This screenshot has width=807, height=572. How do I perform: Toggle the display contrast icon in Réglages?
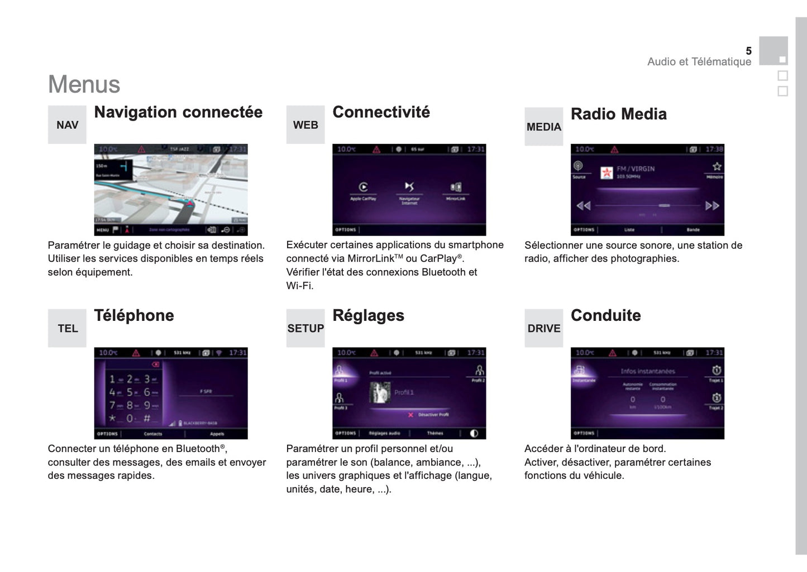coord(474,433)
